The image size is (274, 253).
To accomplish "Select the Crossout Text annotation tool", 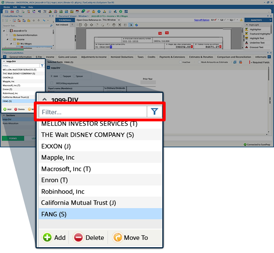I will click(256, 47).
